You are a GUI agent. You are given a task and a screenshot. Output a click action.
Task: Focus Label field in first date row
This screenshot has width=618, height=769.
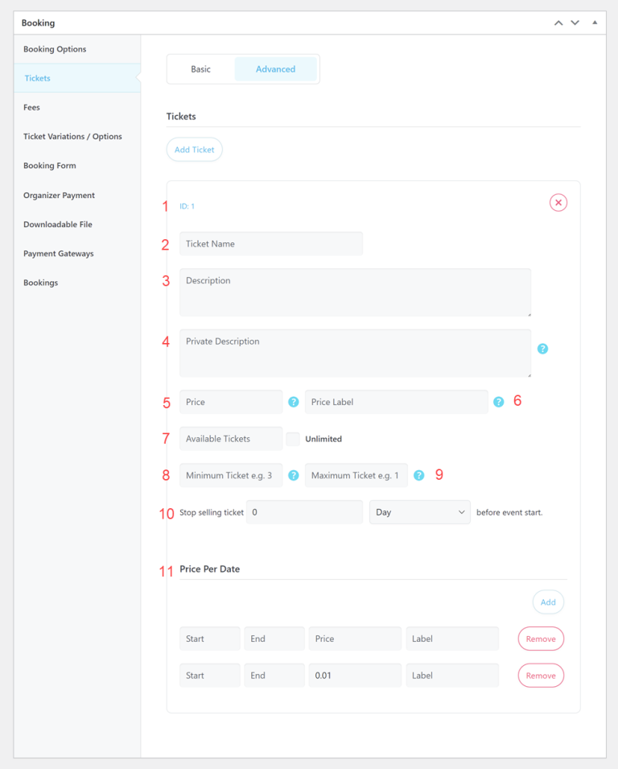(x=452, y=639)
